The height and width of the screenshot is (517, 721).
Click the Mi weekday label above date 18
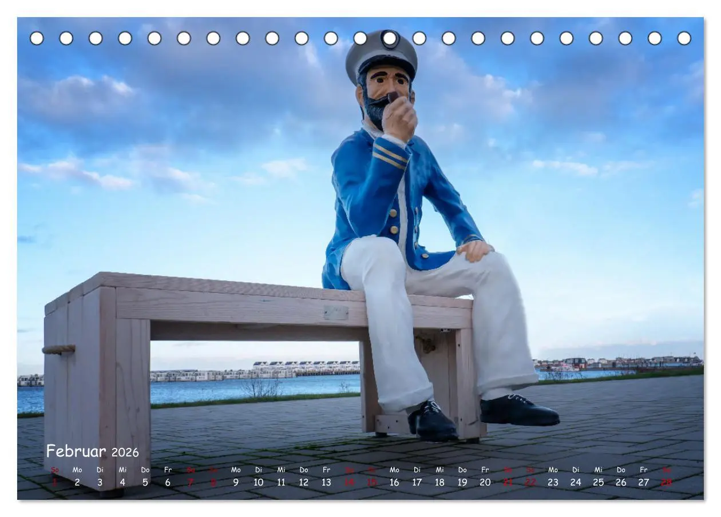click(x=439, y=470)
